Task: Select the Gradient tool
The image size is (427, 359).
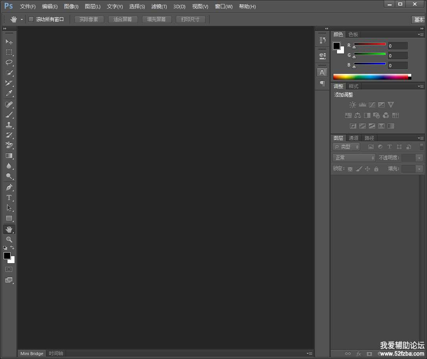Action: [9, 156]
